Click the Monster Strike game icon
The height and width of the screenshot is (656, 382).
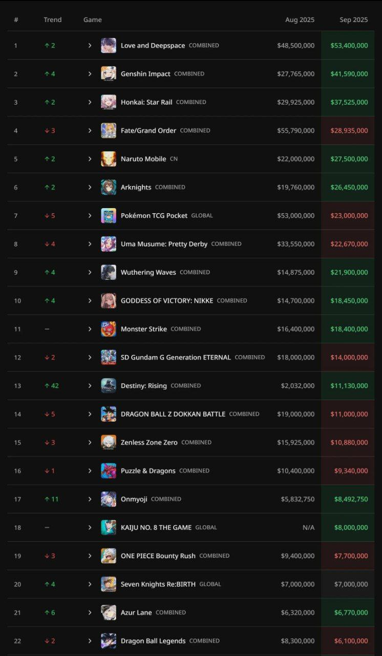click(x=109, y=329)
